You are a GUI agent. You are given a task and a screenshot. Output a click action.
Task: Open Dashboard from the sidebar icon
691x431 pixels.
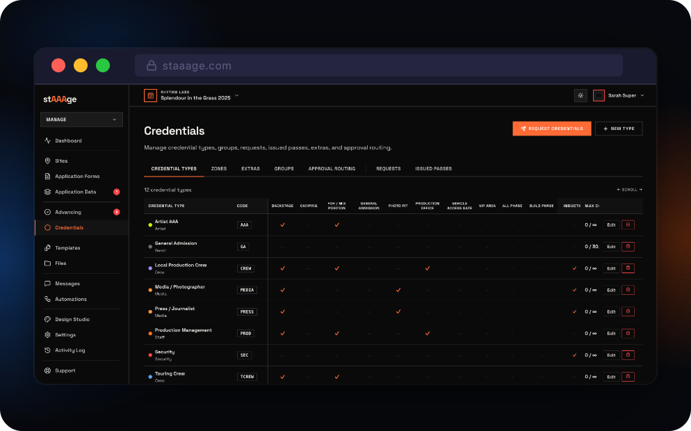[47, 140]
